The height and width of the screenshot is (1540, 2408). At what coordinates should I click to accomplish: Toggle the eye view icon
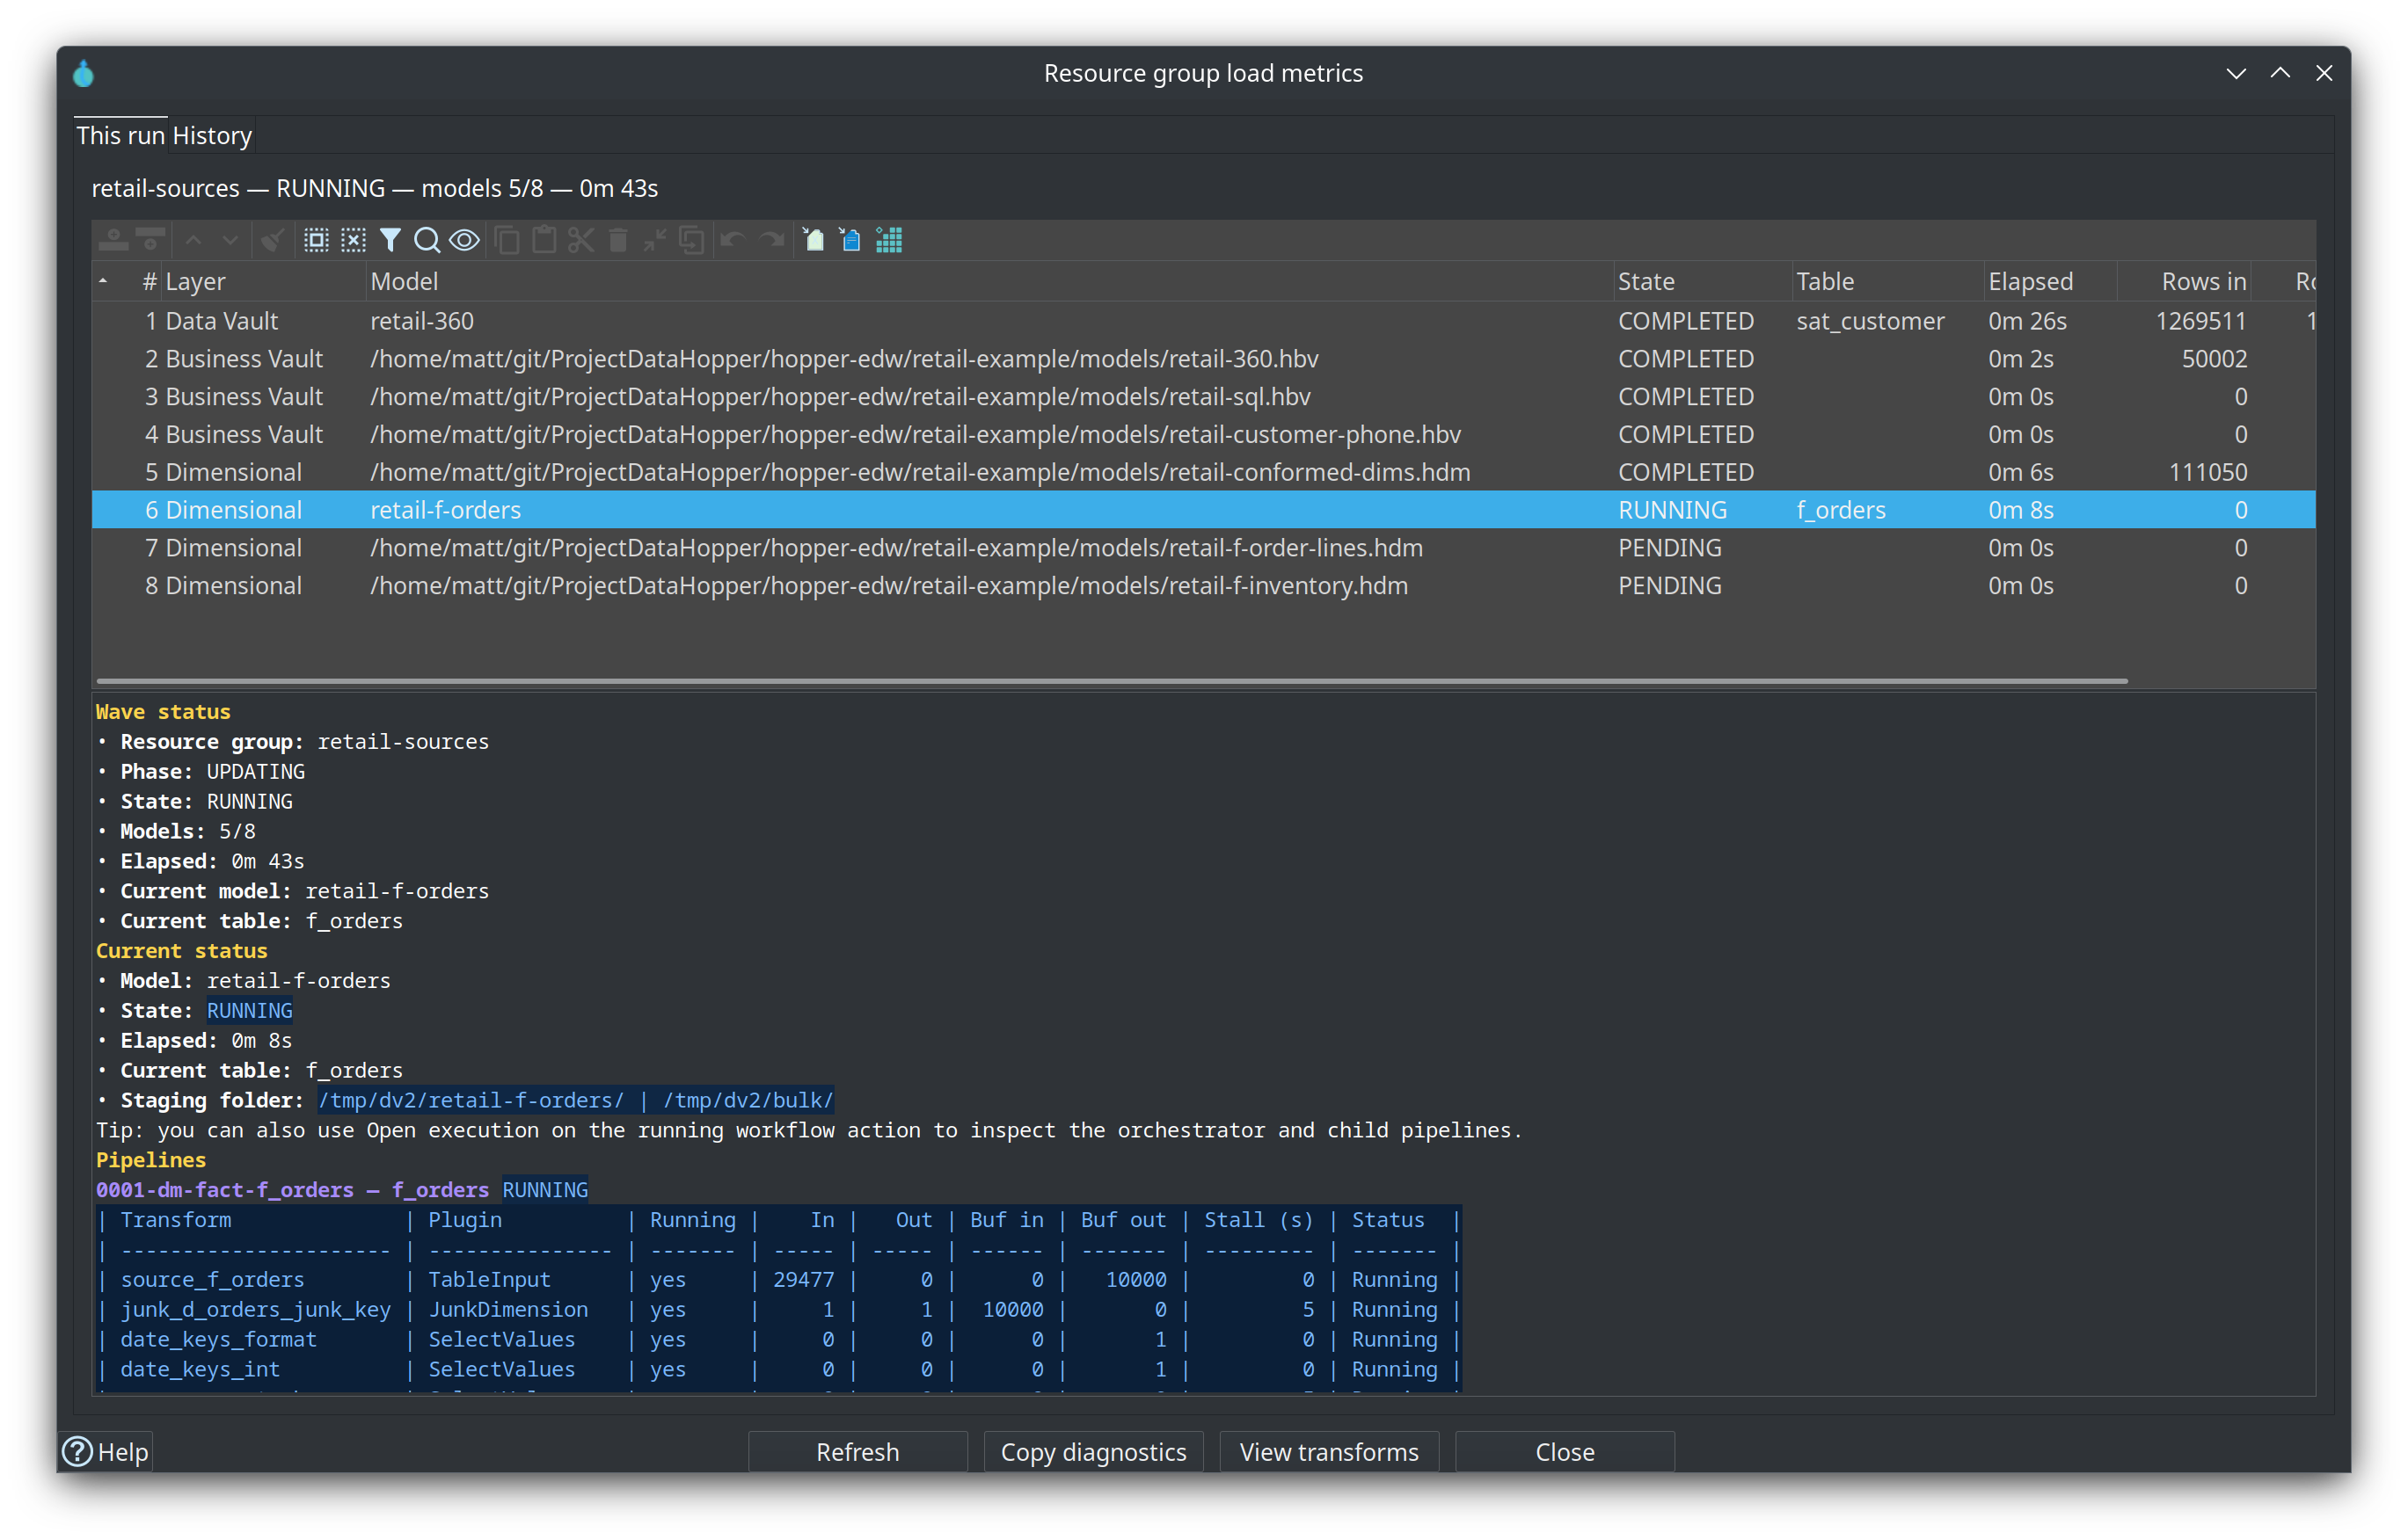click(464, 240)
